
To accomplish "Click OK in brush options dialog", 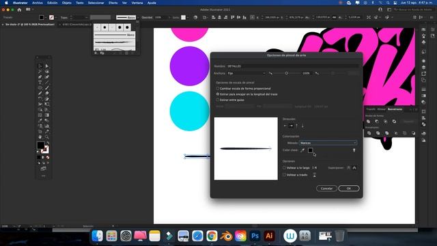I will click(349, 189).
